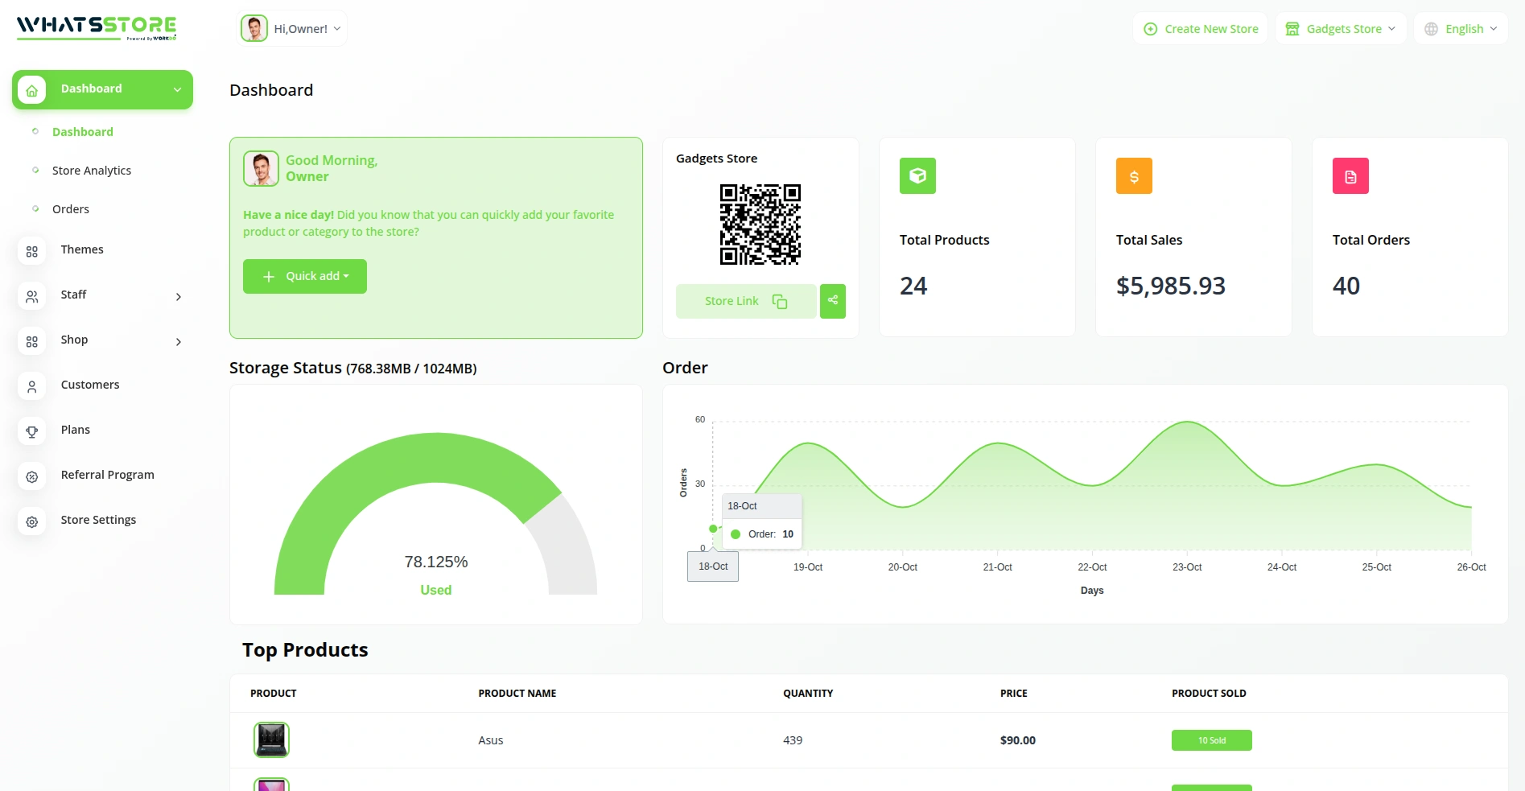Open Store Analytics in sidebar
Image resolution: width=1525 pixels, height=791 pixels.
click(x=92, y=171)
